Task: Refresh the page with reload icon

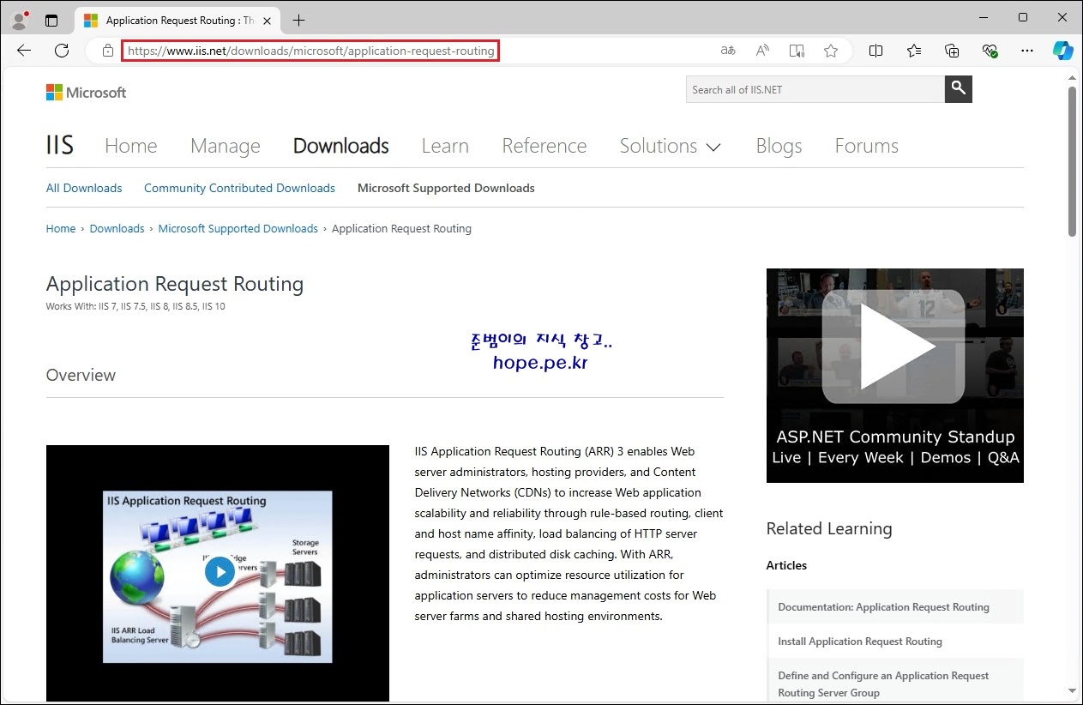Action: point(62,51)
